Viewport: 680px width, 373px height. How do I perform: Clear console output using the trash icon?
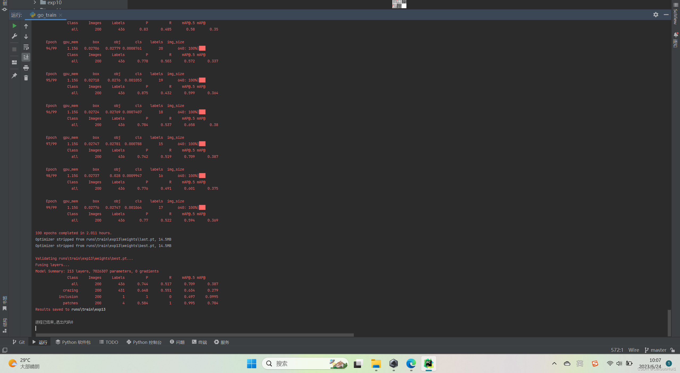pyautogui.click(x=26, y=78)
